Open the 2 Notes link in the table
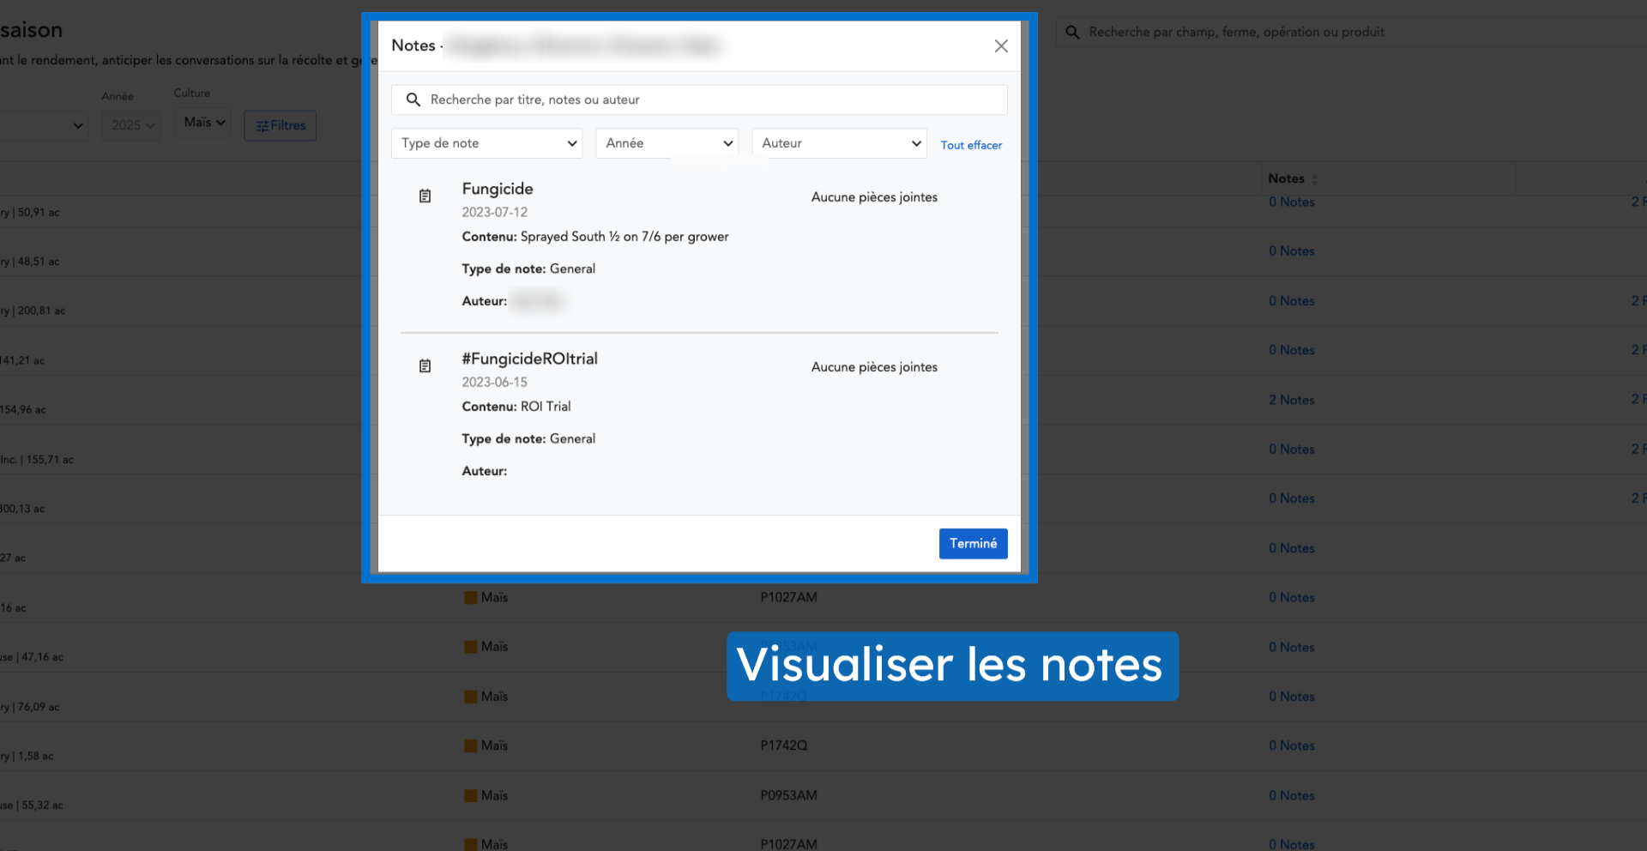Image resolution: width=1647 pixels, height=851 pixels. coord(1291,400)
